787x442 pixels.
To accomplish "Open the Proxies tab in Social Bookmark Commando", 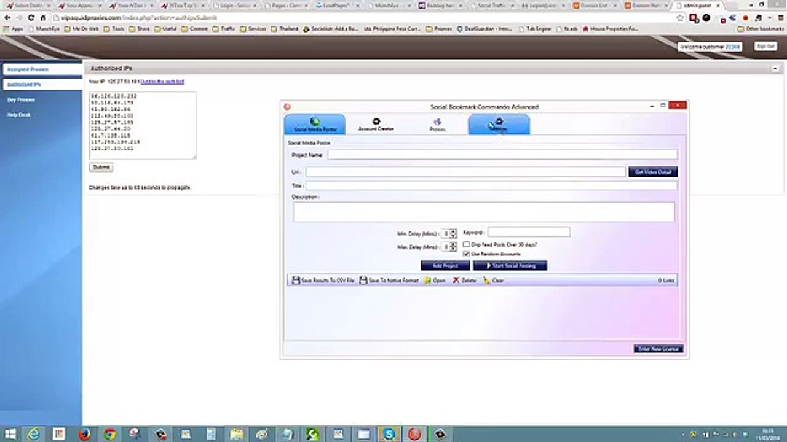I will click(x=437, y=125).
